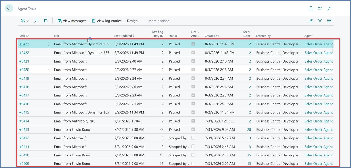
Task: Toggle the Needs Attention checkbox for #0423
Action: [x=193, y=44]
